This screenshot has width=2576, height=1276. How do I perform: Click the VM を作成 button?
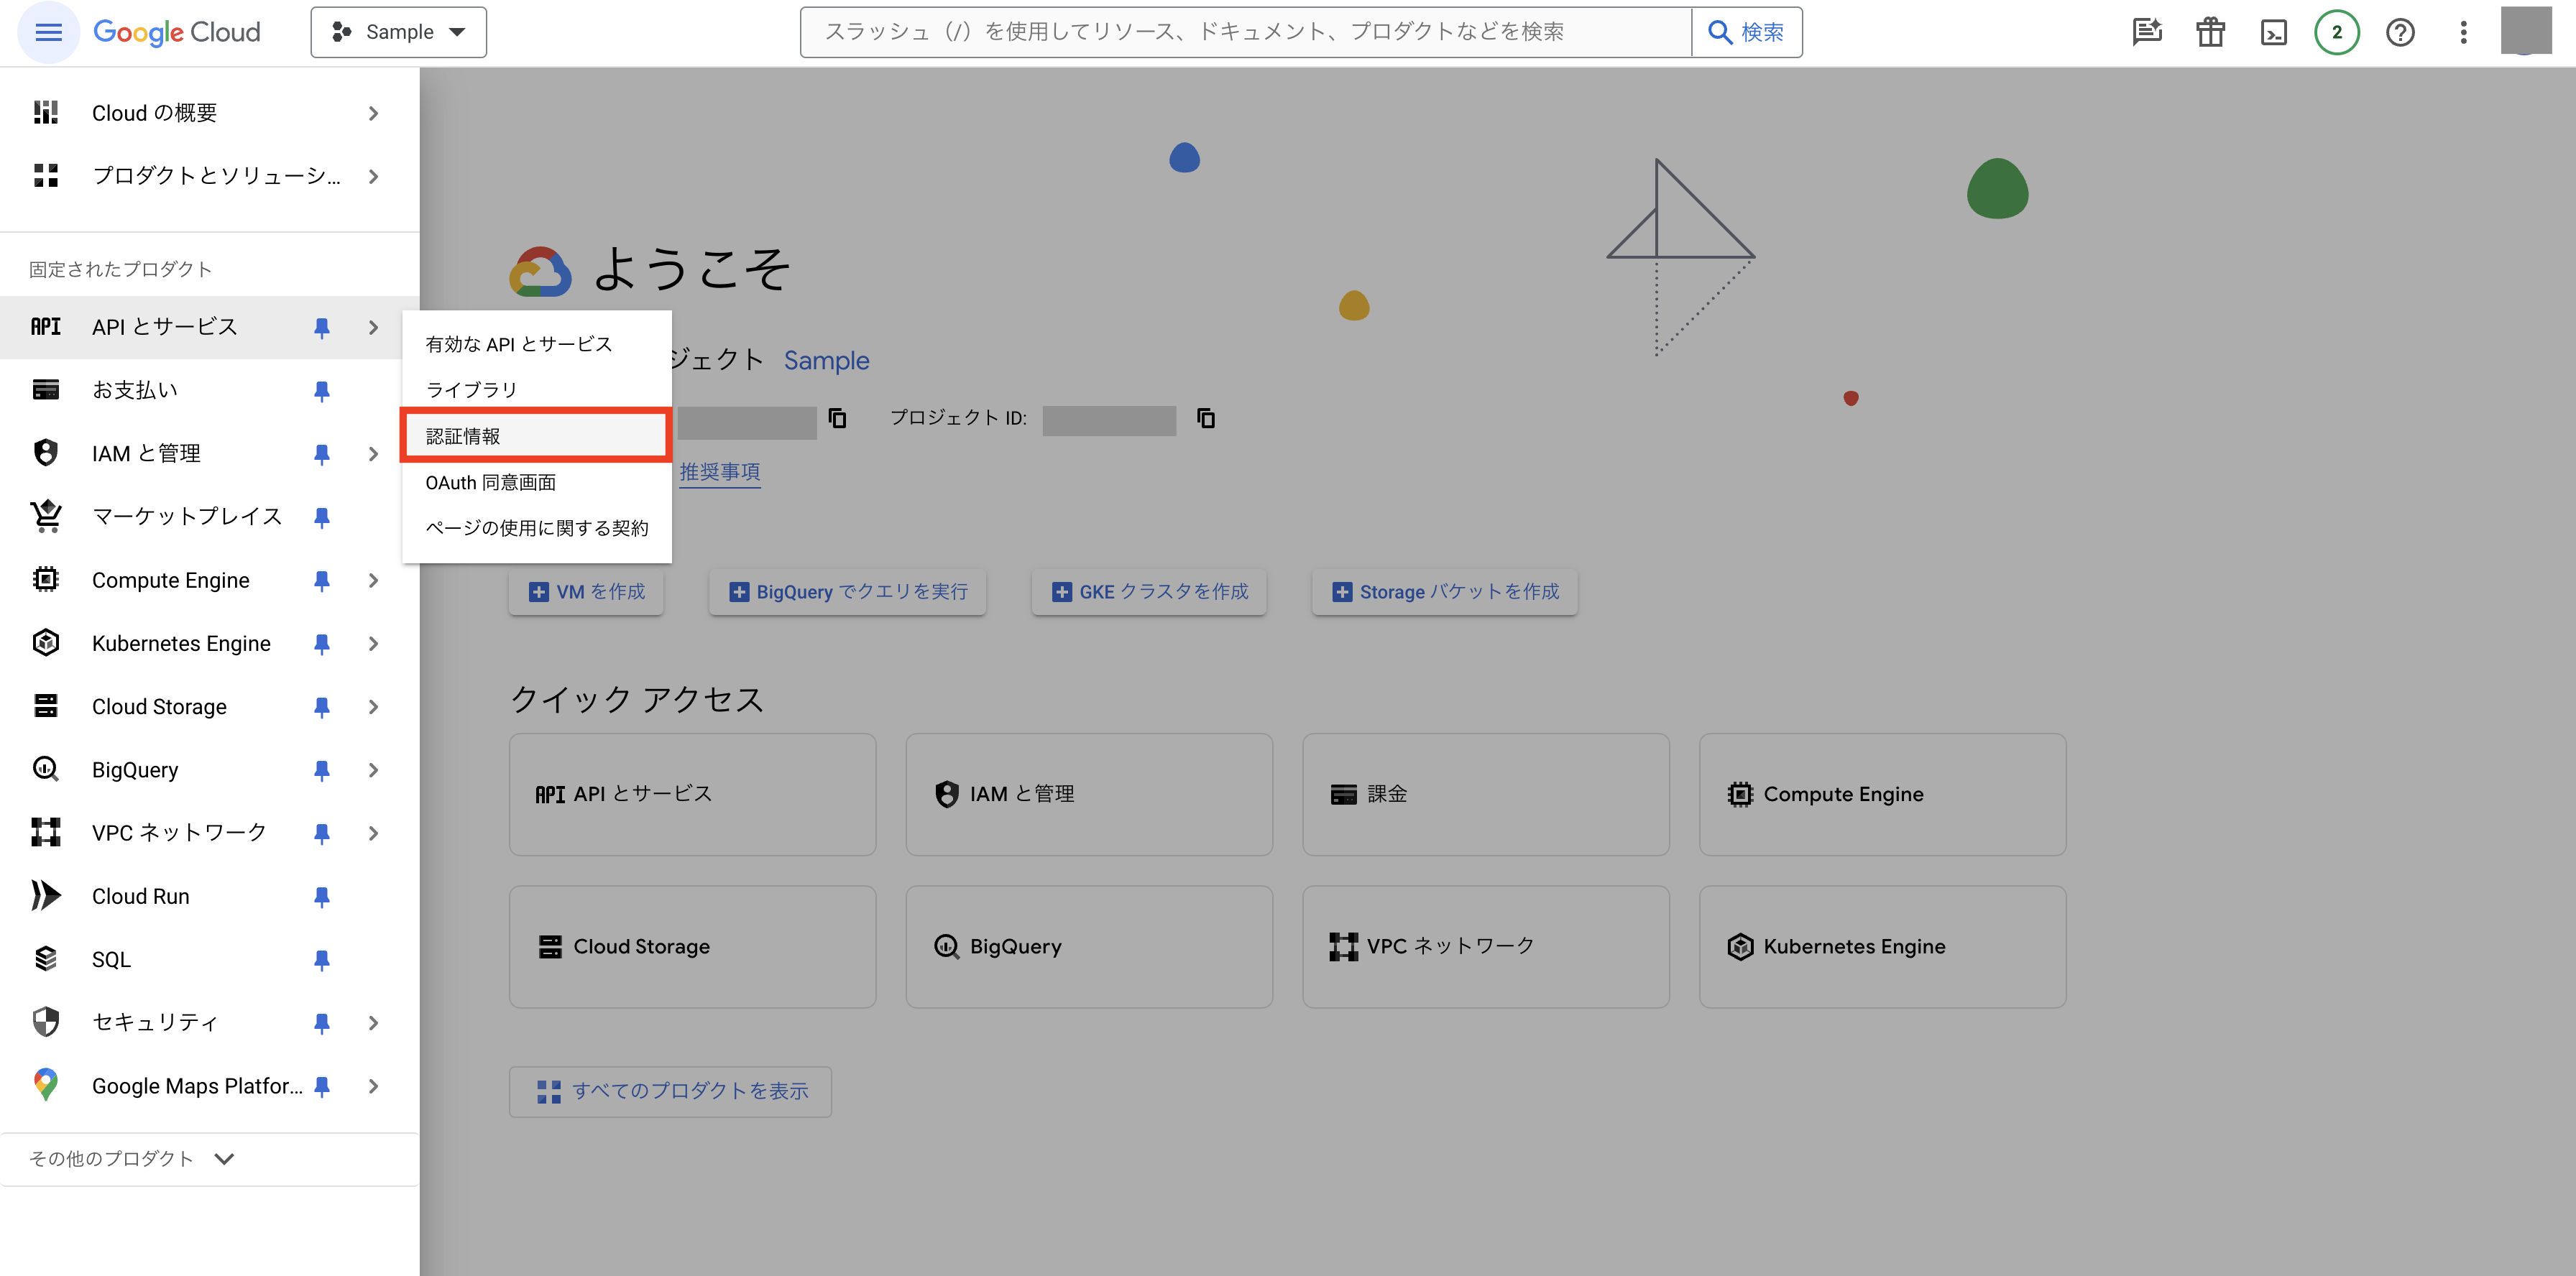point(586,591)
